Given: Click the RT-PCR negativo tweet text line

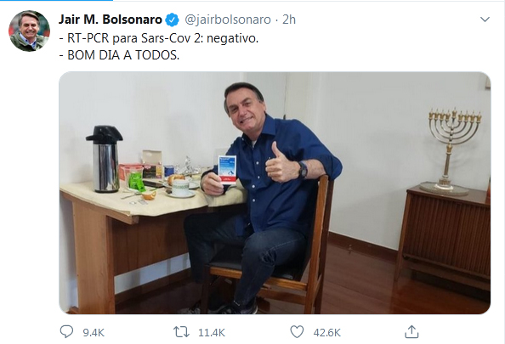Looking at the screenshot, I should pos(159,38).
